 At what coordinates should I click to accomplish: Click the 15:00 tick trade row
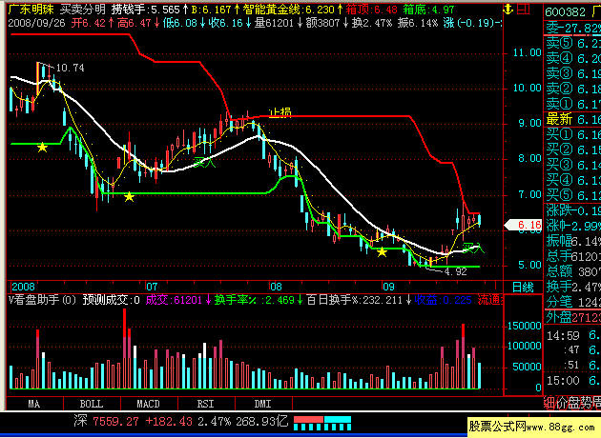pyautogui.click(x=572, y=381)
